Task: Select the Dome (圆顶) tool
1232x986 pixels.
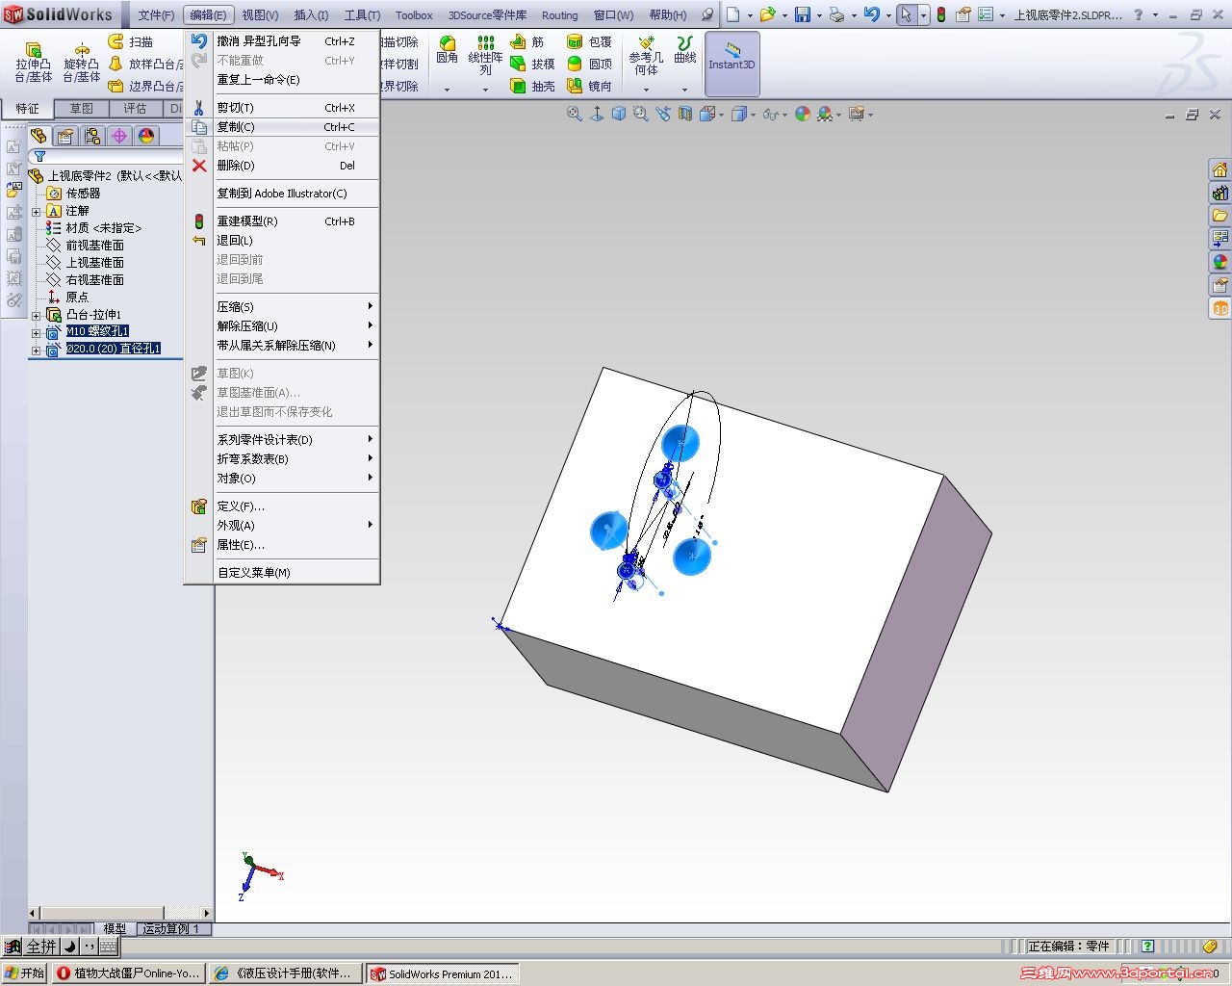Action: [589, 64]
